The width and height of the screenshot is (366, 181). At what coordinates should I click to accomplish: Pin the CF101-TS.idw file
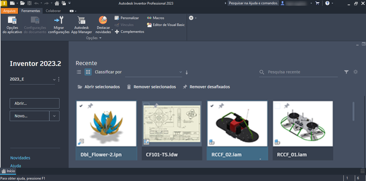tap(156, 106)
